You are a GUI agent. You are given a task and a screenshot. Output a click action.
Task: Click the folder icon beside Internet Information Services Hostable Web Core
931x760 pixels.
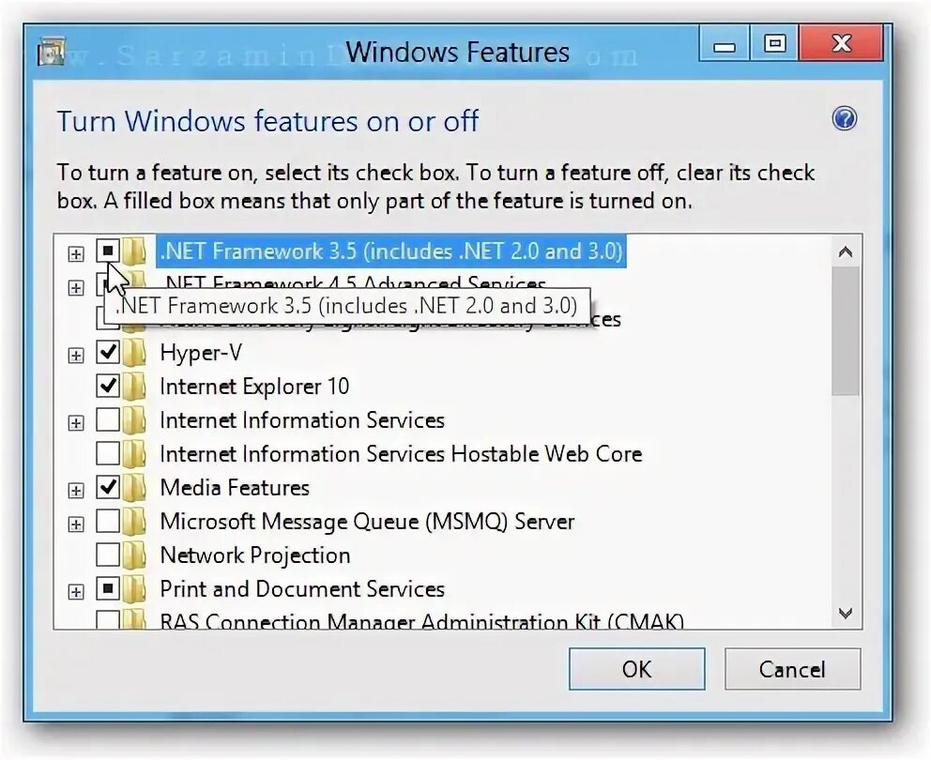[135, 454]
